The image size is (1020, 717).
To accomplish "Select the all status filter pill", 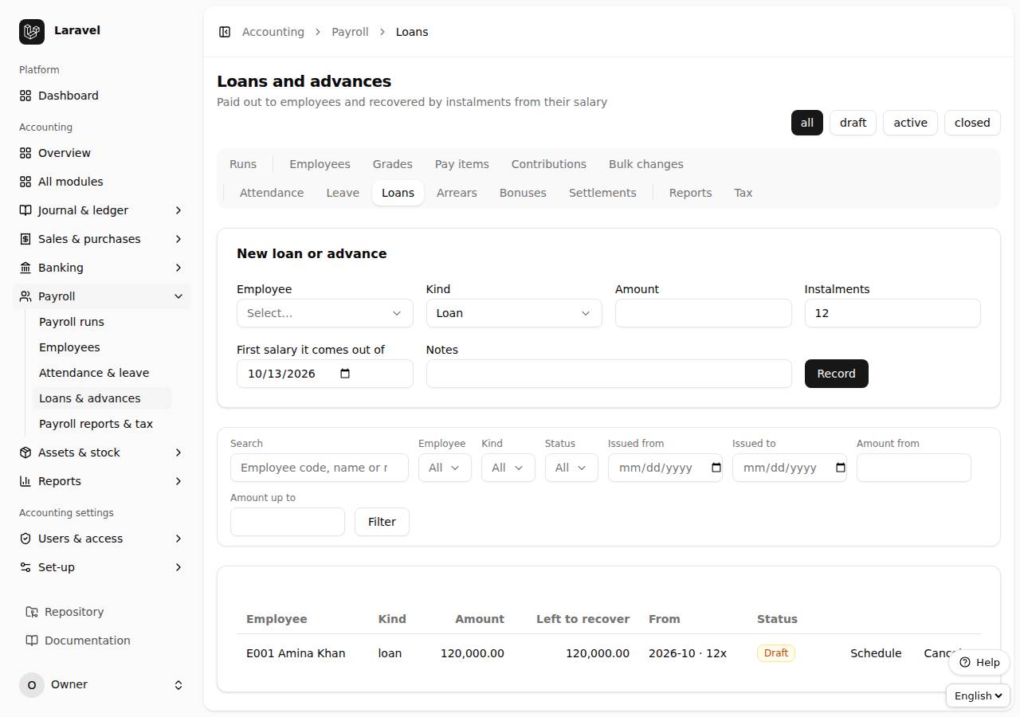I will (807, 123).
